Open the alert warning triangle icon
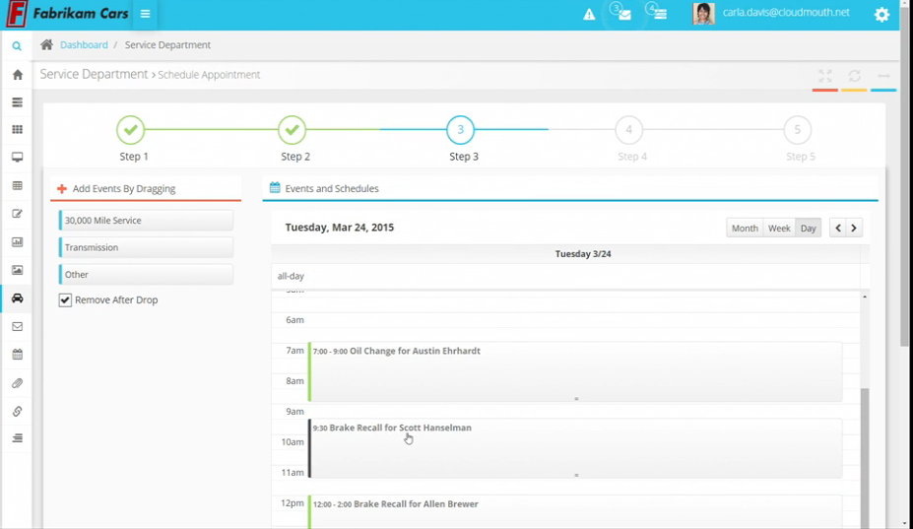Image resolution: width=913 pixels, height=529 pixels. pyautogui.click(x=589, y=15)
